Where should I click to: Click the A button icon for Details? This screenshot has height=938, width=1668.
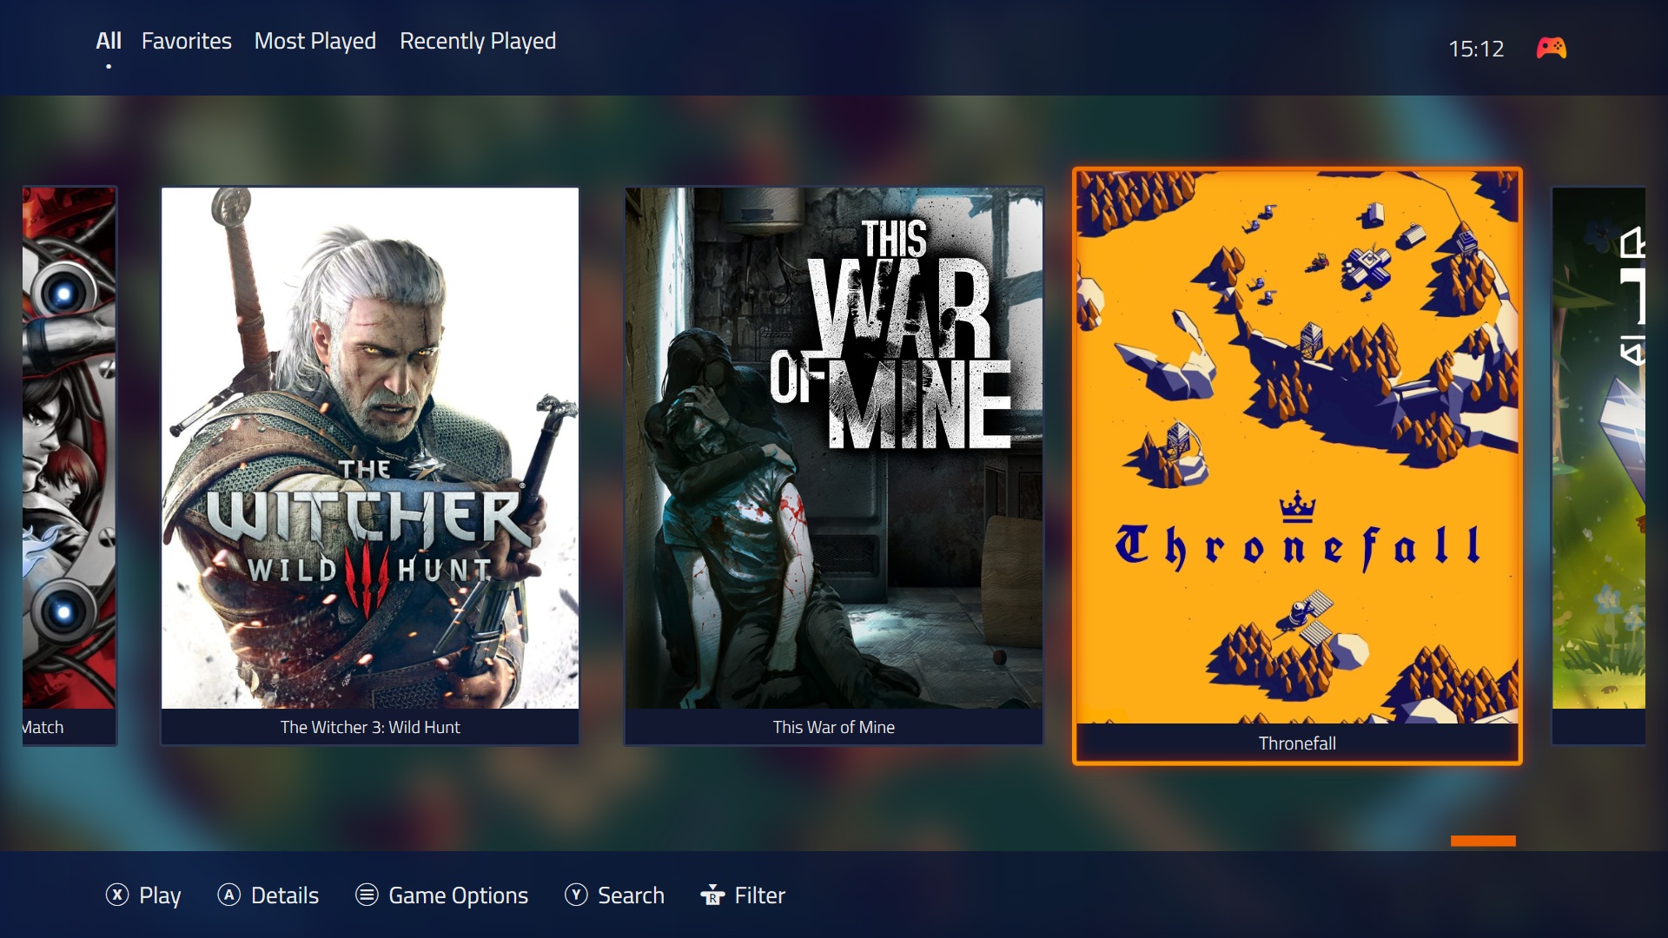point(228,895)
